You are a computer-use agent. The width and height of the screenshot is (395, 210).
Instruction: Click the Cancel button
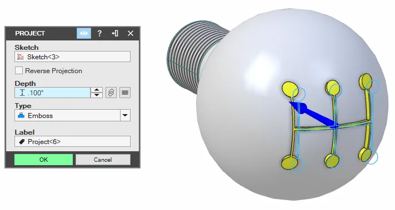(x=103, y=160)
